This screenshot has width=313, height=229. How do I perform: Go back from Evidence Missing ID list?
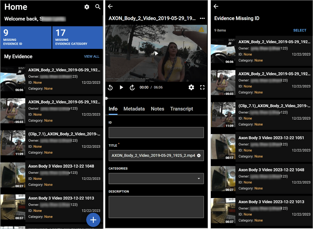pyautogui.click(x=216, y=7)
